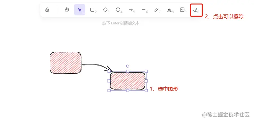Select the Line tool
The width and height of the screenshot is (254, 122).
(x=144, y=10)
